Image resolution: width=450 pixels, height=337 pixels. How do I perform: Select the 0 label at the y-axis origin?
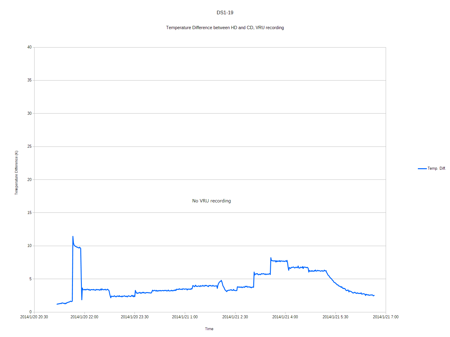click(30, 312)
